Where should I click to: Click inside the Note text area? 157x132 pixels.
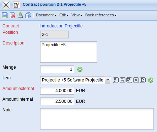coord(97,119)
